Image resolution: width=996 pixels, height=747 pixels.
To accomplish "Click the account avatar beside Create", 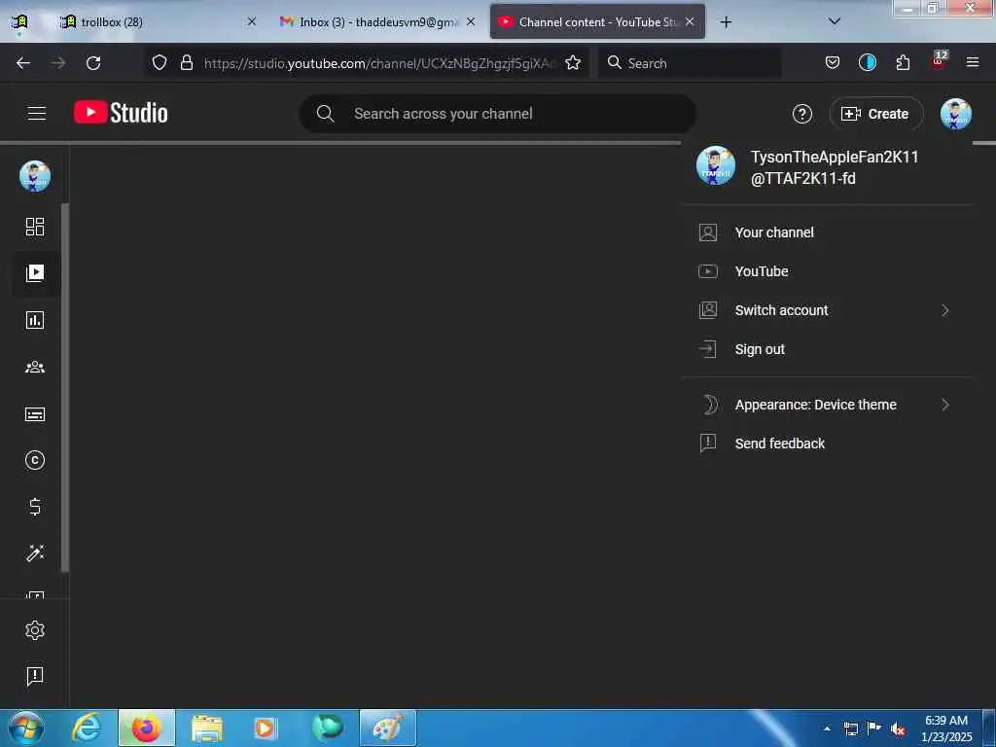I will (x=955, y=114).
